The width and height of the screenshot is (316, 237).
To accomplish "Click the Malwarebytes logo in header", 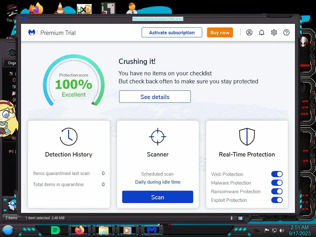I will (x=32, y=32).
